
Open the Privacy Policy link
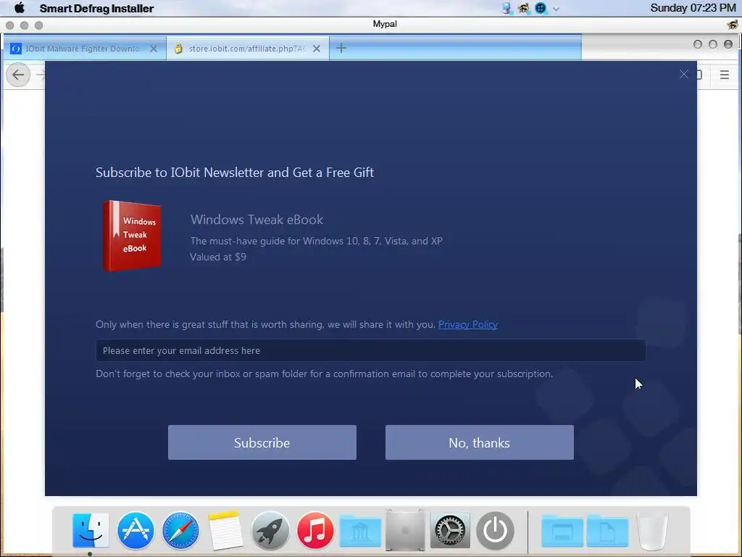point(467,324)
